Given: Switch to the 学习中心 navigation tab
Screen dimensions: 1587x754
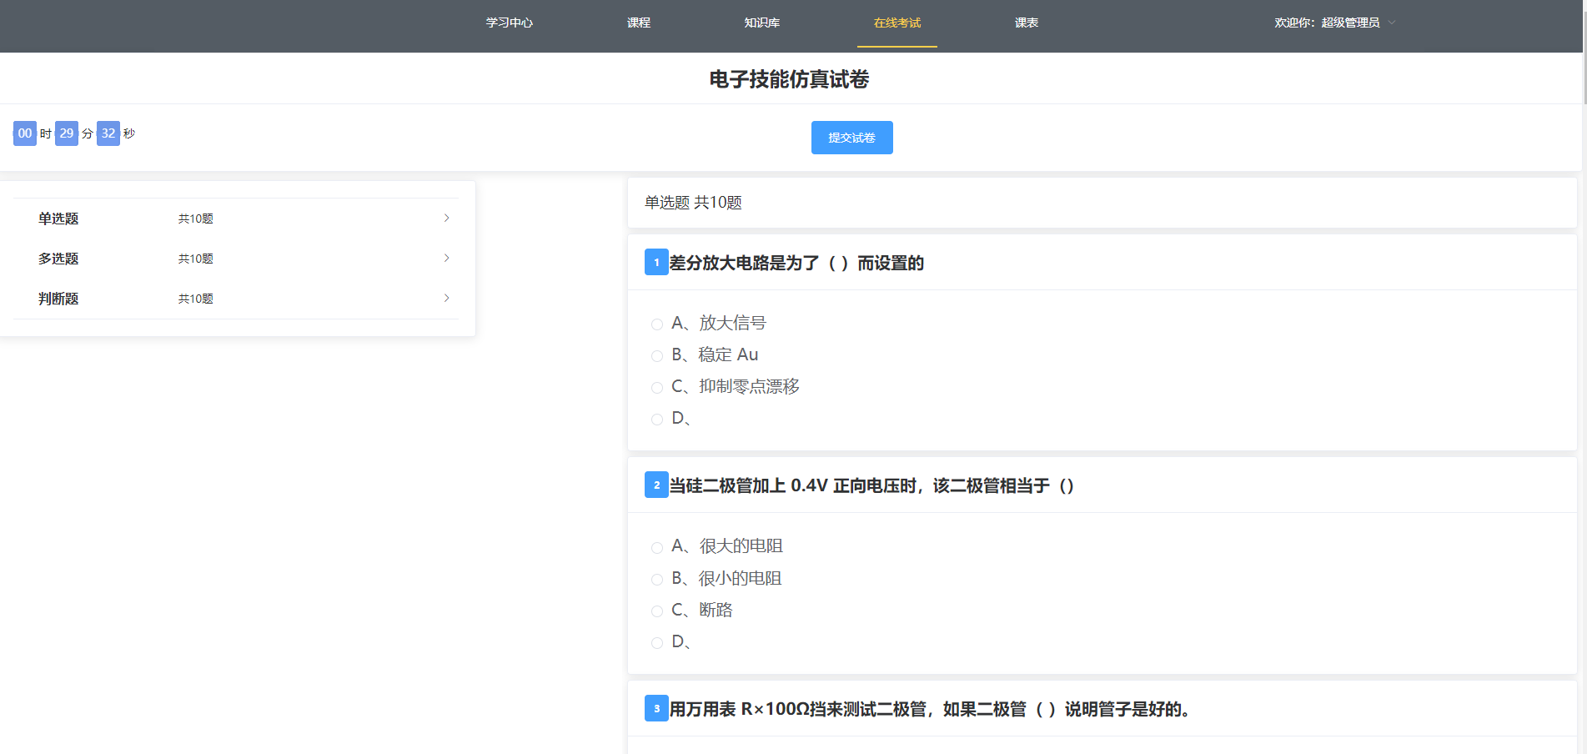Looking at the screenshot, I should tap(508, 23).
